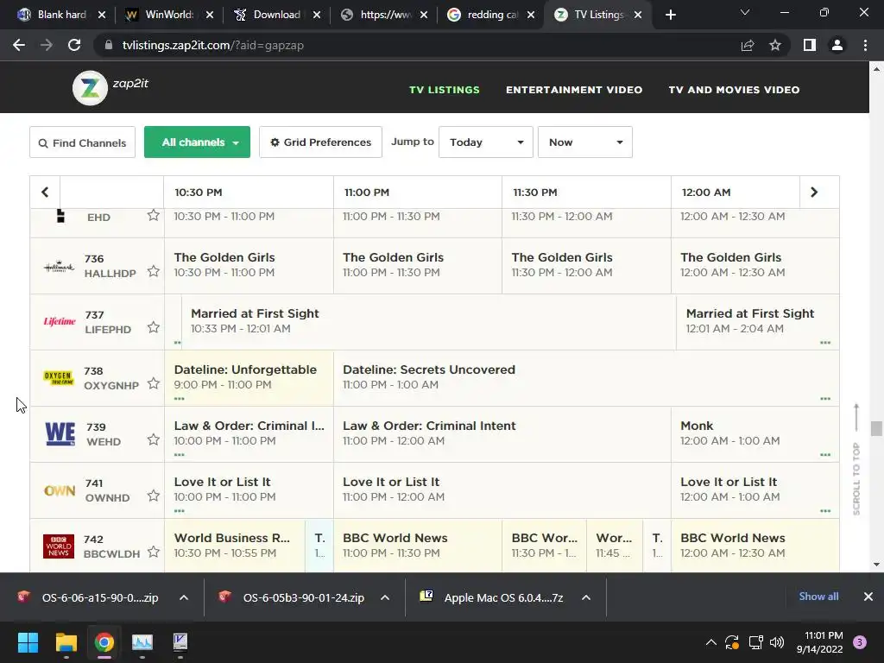Open the Now time dropdown

coord(585,142)
